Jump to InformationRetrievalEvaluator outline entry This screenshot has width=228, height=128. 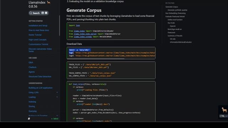pos(181,42)
